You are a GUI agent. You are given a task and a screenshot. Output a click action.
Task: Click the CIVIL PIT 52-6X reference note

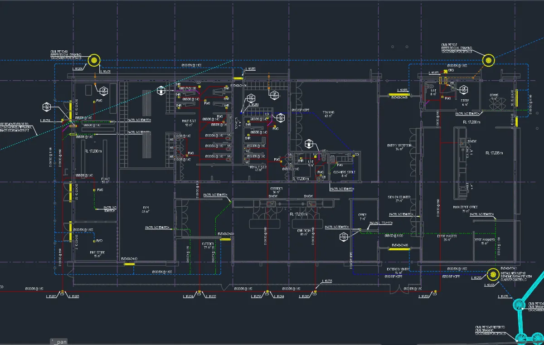pos(66,55)
